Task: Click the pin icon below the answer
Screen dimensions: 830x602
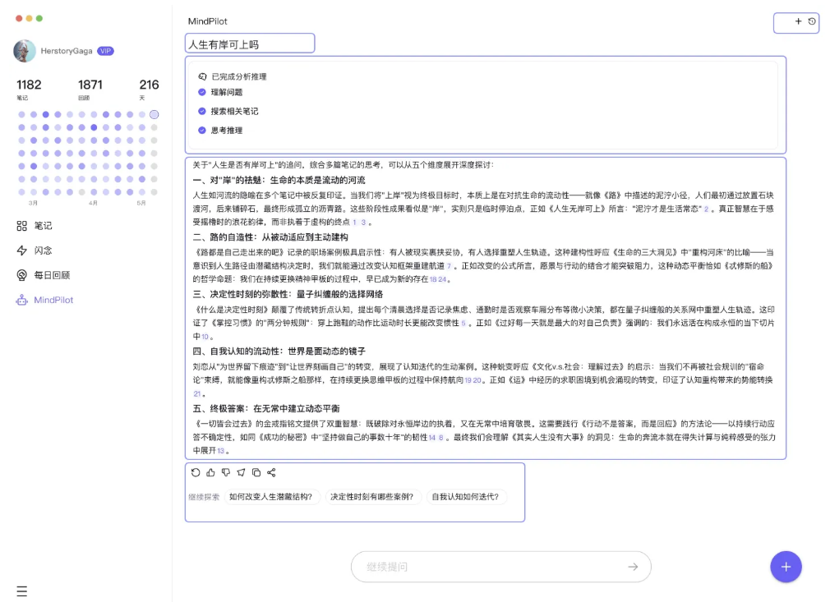Action: click(241, 472)
